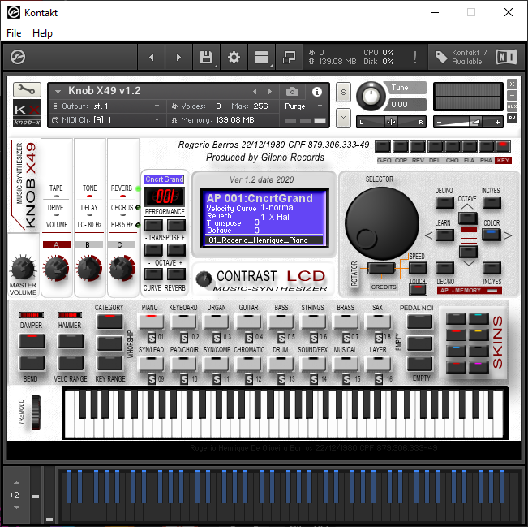Click the large SELECTOR dial
The image size is (528, 527).
pos(381,222)
